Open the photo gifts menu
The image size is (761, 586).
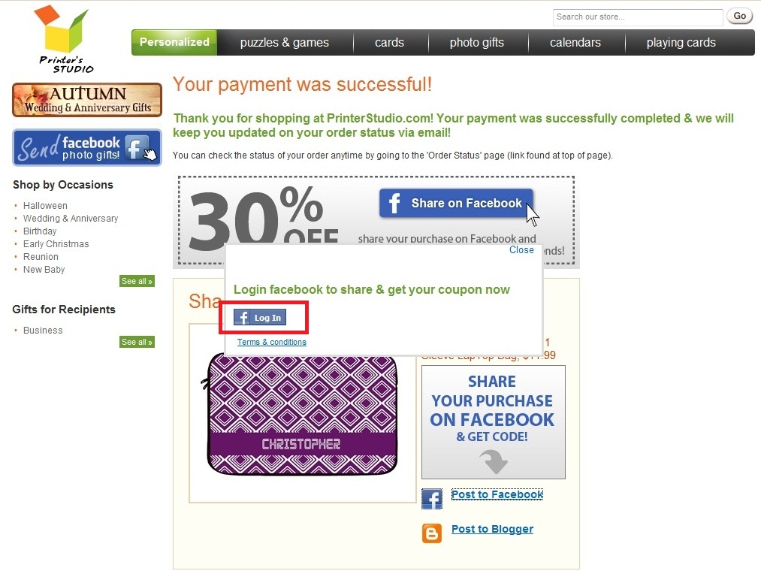coord(476,42)
